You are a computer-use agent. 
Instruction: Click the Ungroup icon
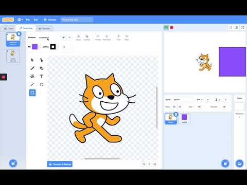click(86, 38)
